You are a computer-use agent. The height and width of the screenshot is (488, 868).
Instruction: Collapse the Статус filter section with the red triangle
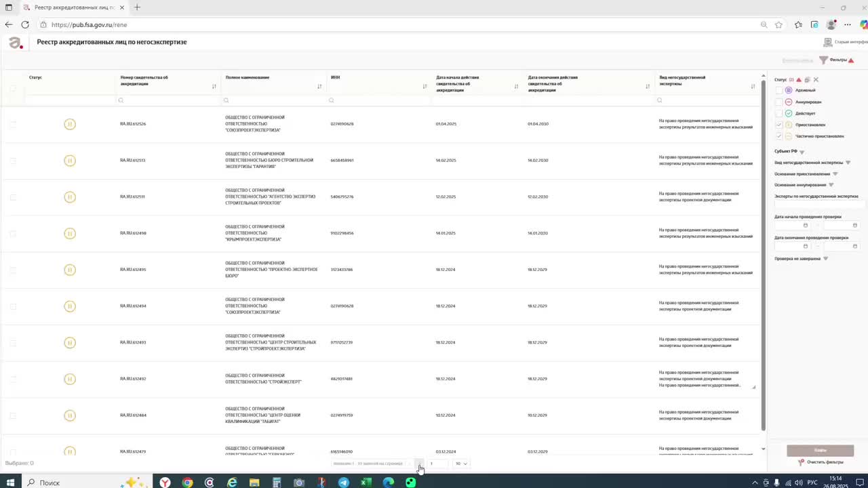click(x=799, y=80)
